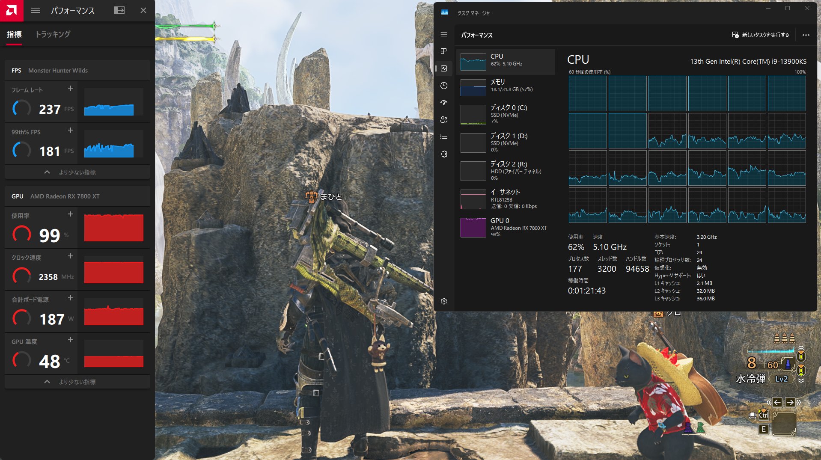Open App history icon in Task Manager
This screenshot has height=460, width=821.
(444, 86)
